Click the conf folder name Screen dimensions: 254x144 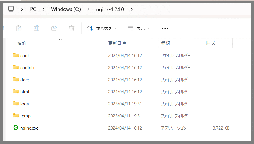[24, 56]
